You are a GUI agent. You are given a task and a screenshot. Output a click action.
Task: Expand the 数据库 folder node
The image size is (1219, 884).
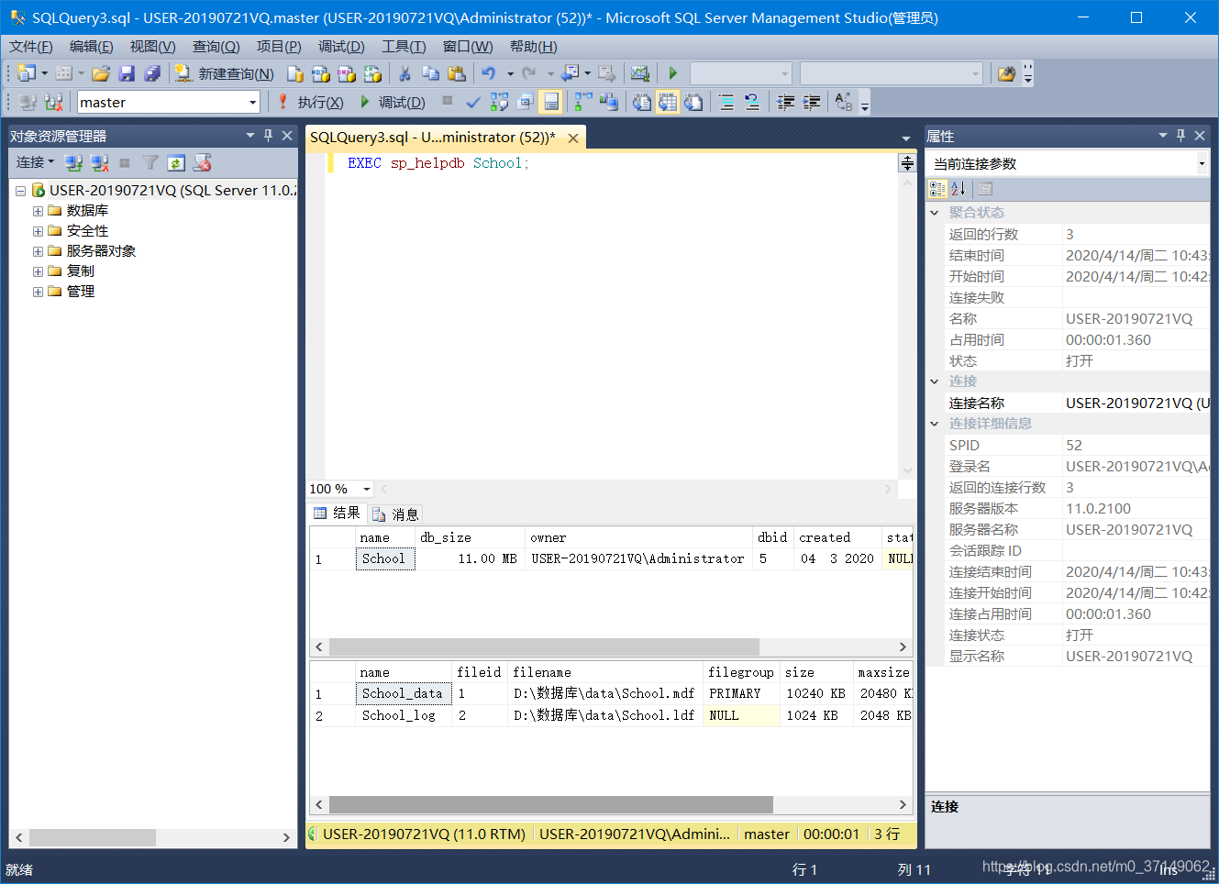[38, 211]
